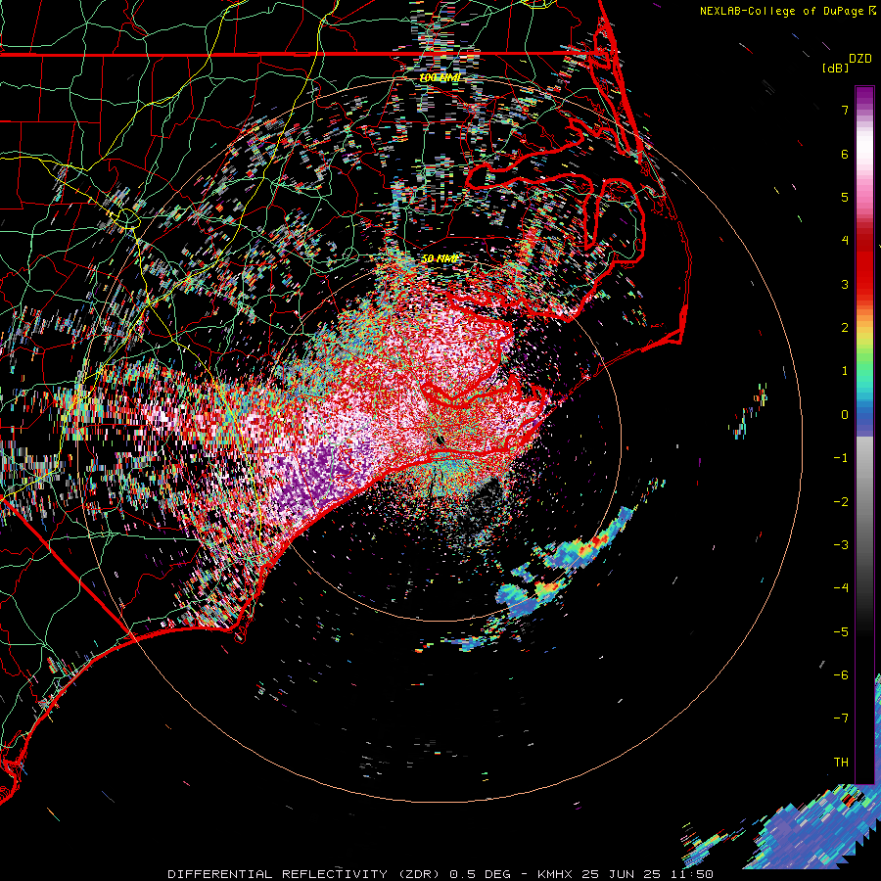
Task: Click the (ZDR) abbreviation in caption
Action: coord(418,874)
